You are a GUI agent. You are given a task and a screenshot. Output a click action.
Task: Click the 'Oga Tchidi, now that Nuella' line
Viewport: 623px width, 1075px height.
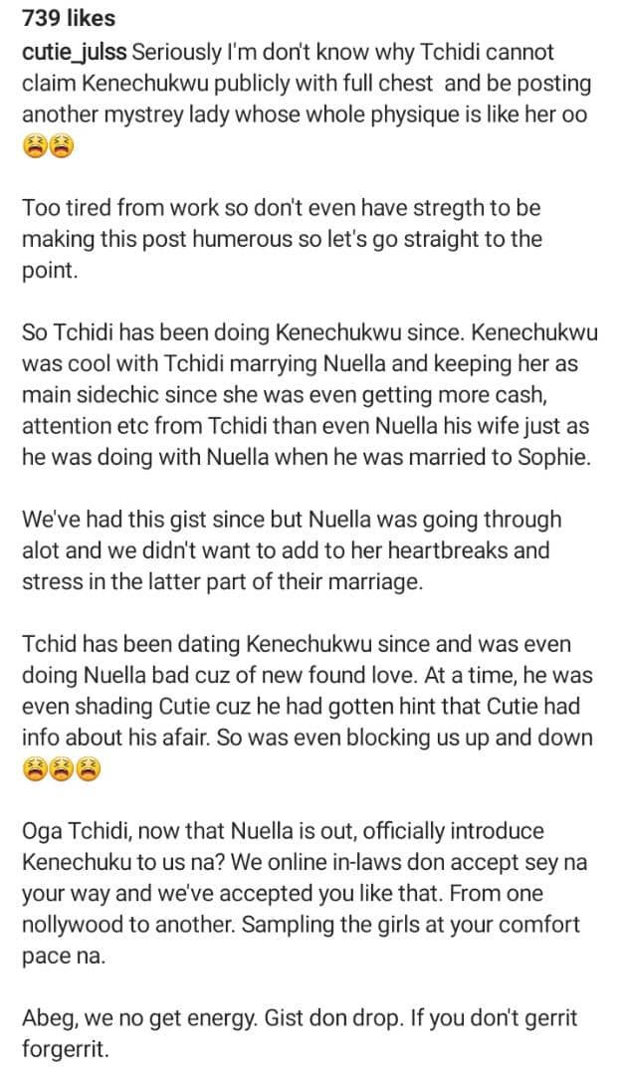[x=283, y=831]
